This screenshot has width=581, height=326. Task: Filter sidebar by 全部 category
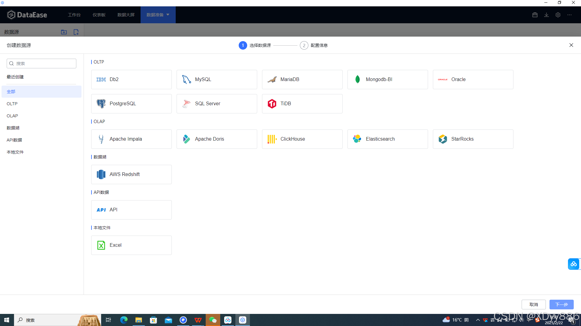click(x=41, y=92)
